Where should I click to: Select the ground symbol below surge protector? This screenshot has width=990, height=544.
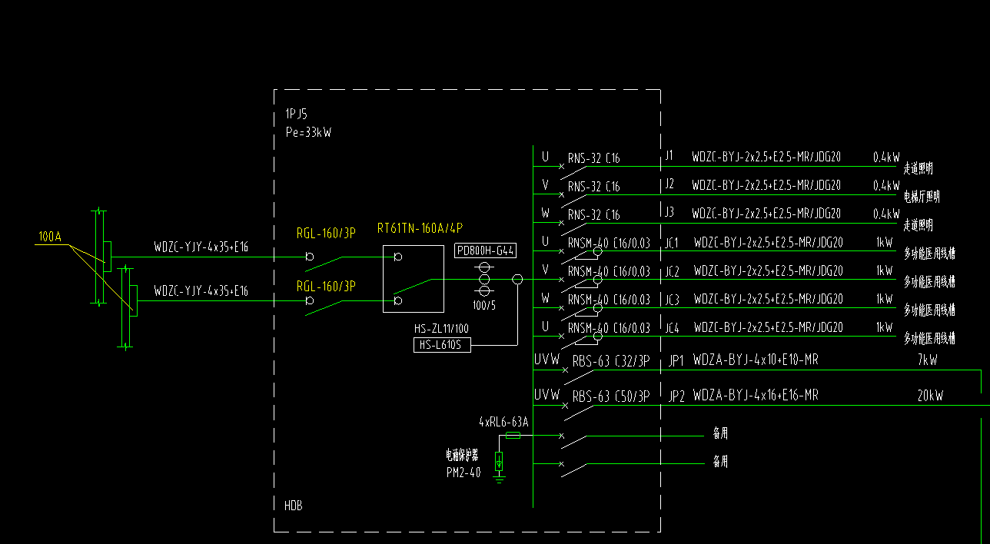(500, 478)
